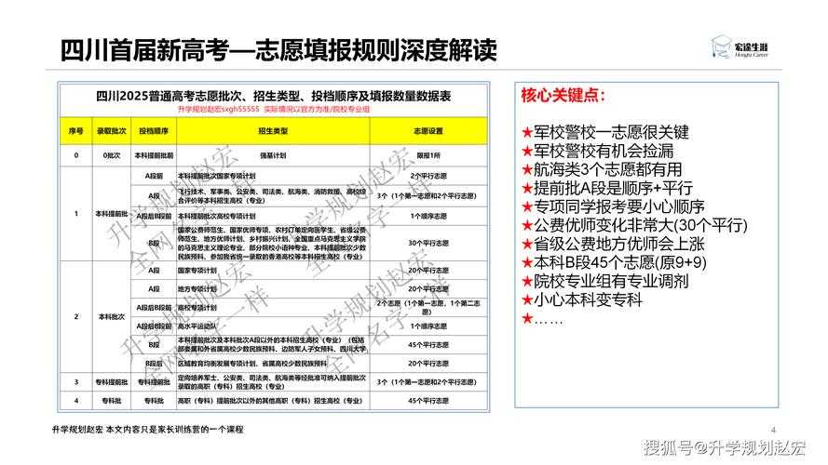Click the 强基计划 cell
This screenshot has width=828, height=465.
pos(273,155)
